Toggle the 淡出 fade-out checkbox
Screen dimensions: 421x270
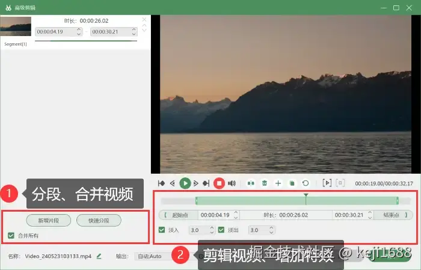(x=221, y=230)
